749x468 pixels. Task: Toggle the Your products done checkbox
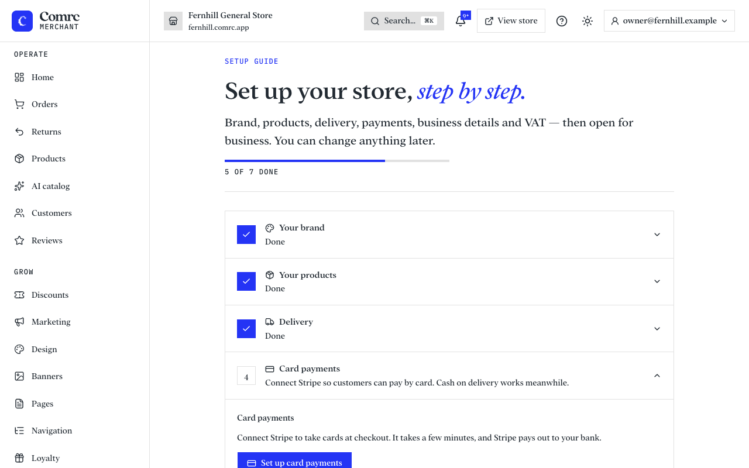[x=246, y=281]
